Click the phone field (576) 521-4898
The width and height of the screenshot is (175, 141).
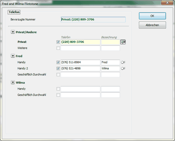81,68
